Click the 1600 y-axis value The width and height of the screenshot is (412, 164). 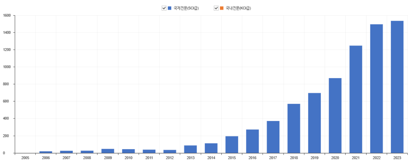pyautogui.click(x=7, y=15)
